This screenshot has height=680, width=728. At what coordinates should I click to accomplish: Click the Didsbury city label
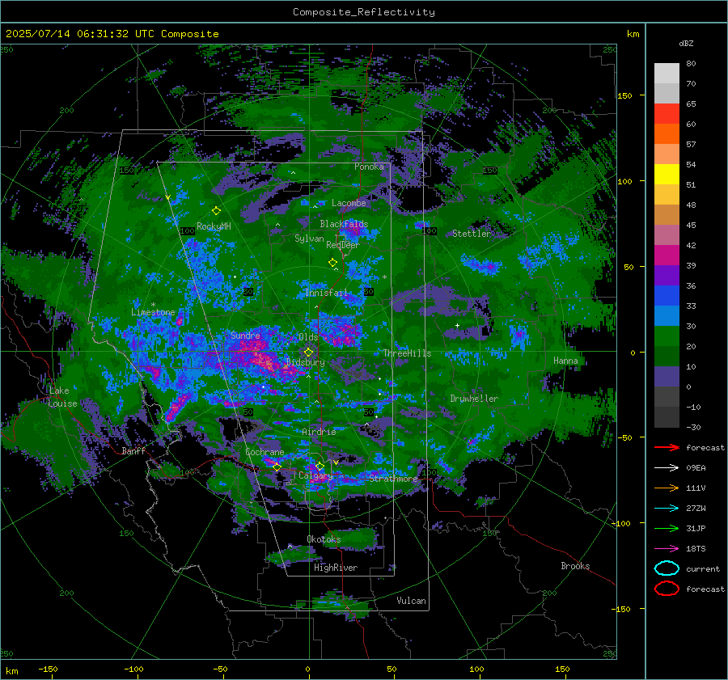pos(305,362)
